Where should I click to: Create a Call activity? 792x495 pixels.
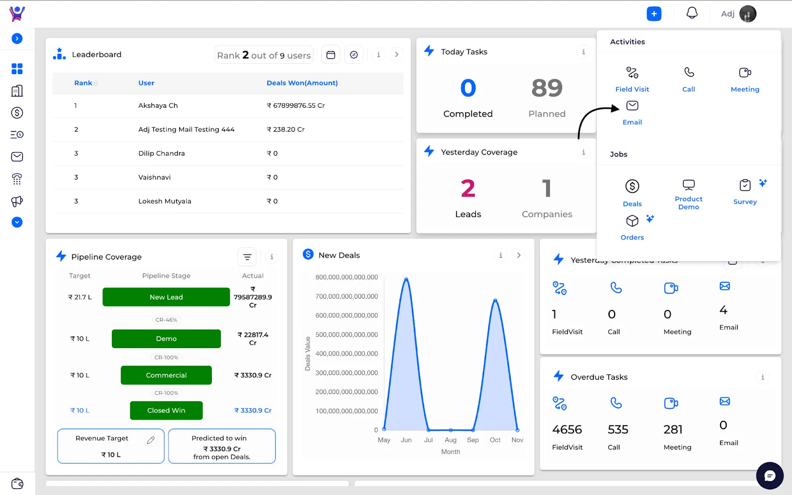[689, 80]
